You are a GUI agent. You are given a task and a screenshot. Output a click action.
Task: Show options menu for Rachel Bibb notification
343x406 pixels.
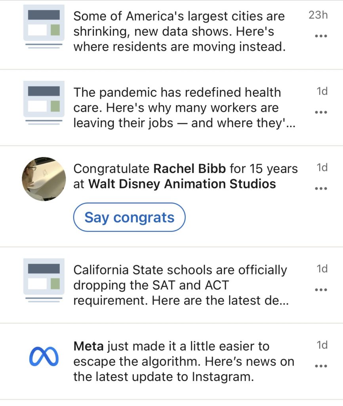(x=320, y=188)
